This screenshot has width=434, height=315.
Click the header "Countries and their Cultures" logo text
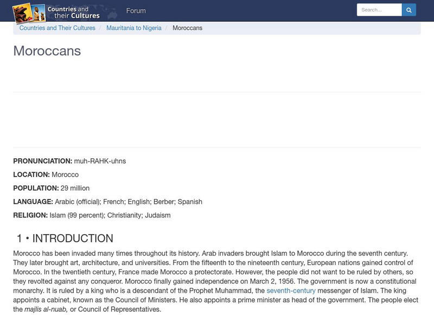click(73, 12)
